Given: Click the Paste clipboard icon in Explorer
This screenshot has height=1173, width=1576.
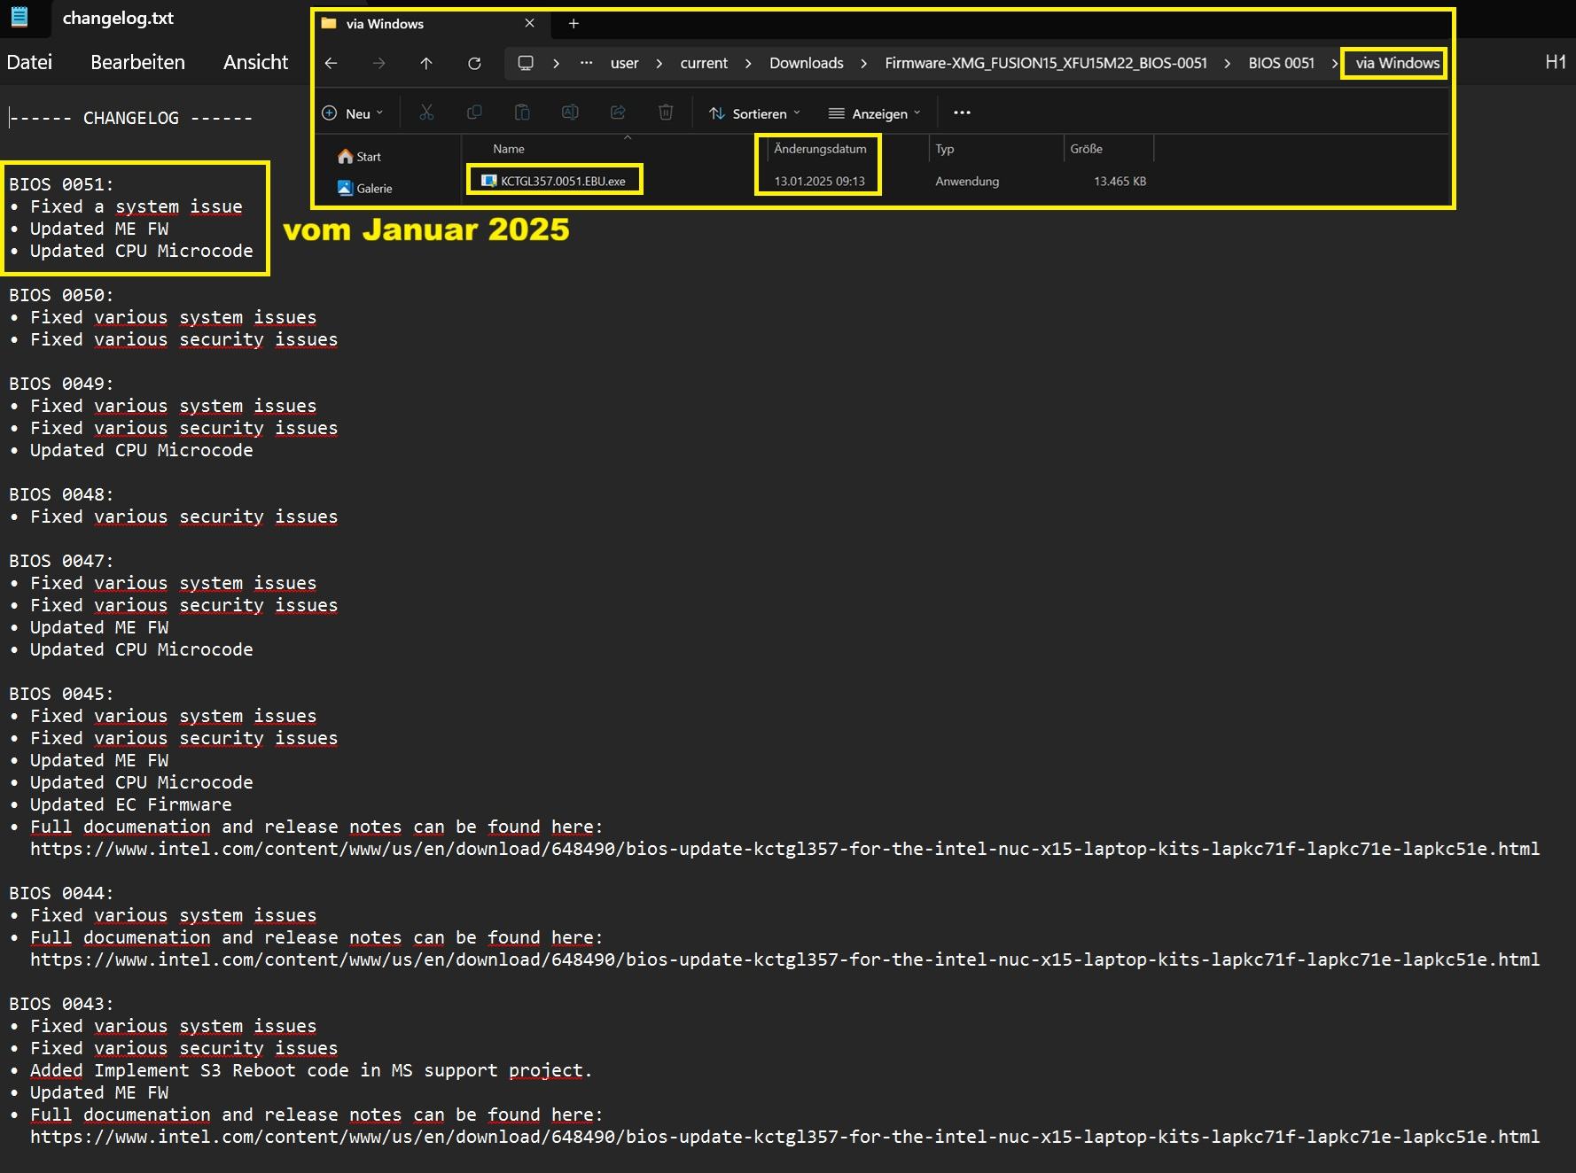Looking at the screenshot, I should (x=522, y=113).
